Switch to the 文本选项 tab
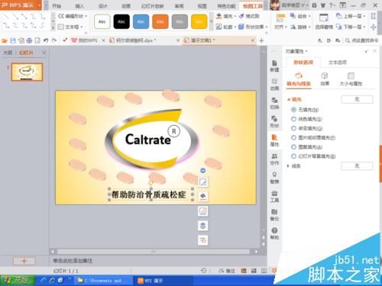382x286 pixels. coord(338,63)
